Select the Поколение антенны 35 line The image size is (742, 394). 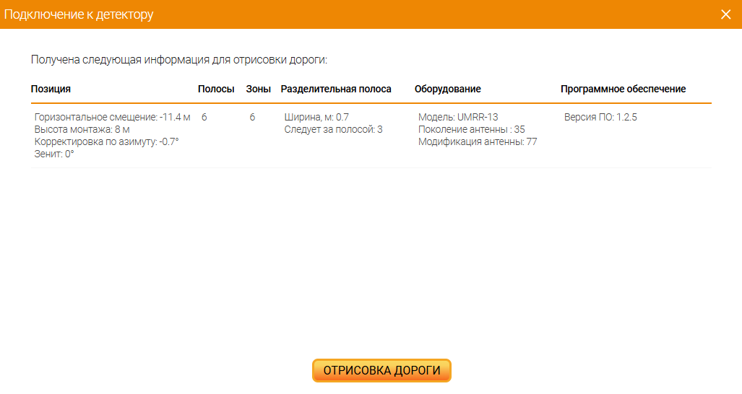(471, 129)
